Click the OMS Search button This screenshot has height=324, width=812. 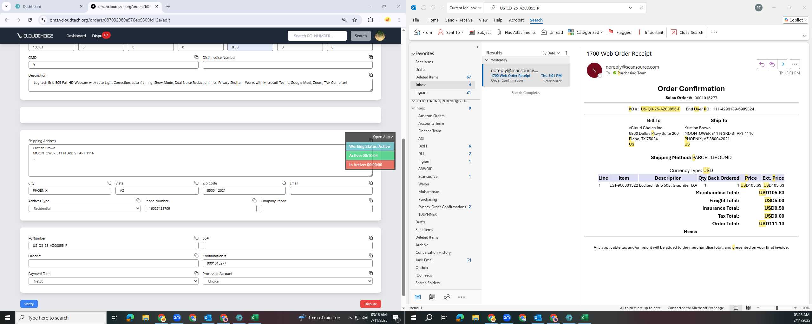pyautogui.click(x=361, y=36)
